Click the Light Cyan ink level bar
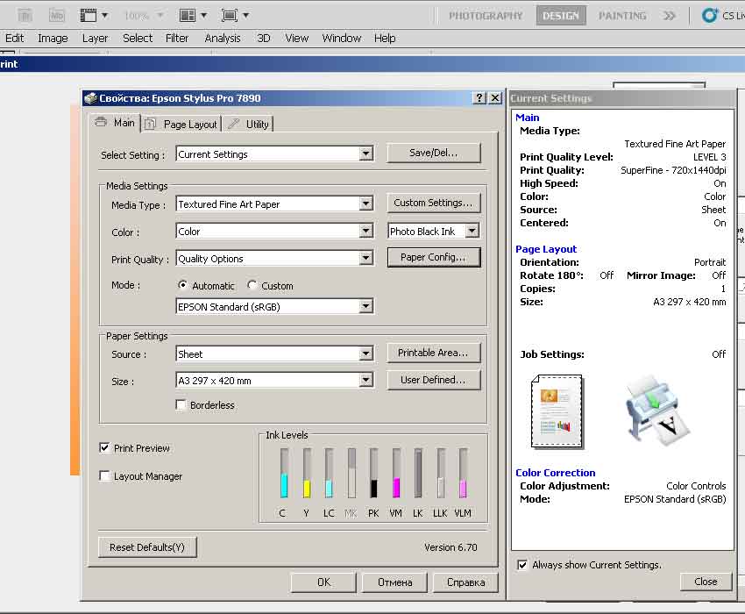 pyautogui.click(x=329, y=473)
